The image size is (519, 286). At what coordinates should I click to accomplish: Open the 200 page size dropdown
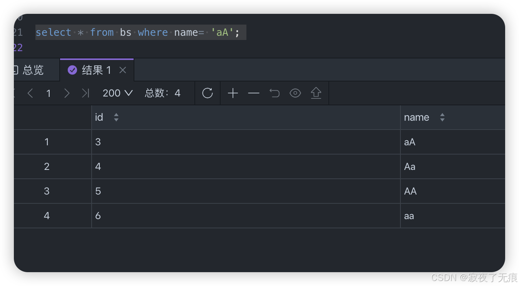[118, 93]
